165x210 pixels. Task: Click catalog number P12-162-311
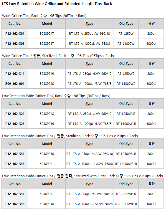[x=15, y=74]
